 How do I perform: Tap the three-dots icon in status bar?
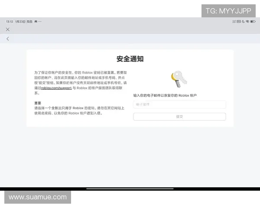[x=40, y=22]
